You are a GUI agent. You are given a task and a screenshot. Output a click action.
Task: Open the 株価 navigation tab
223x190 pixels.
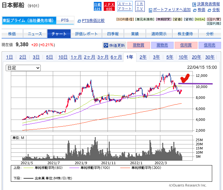[12, 34]
